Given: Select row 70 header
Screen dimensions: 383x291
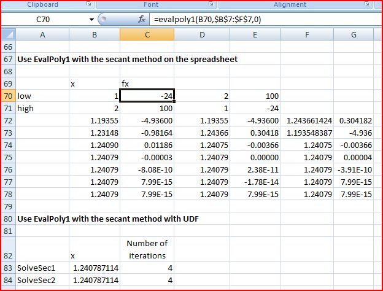Looking at the screenshot, I should click(9, 96).
